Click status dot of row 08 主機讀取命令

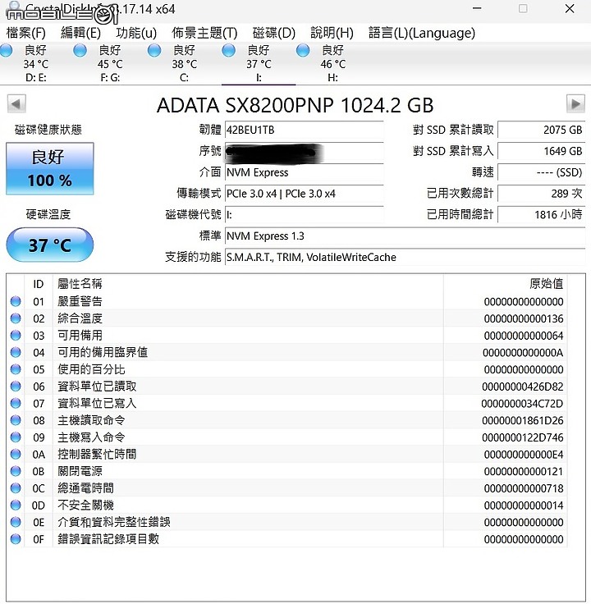16,420
